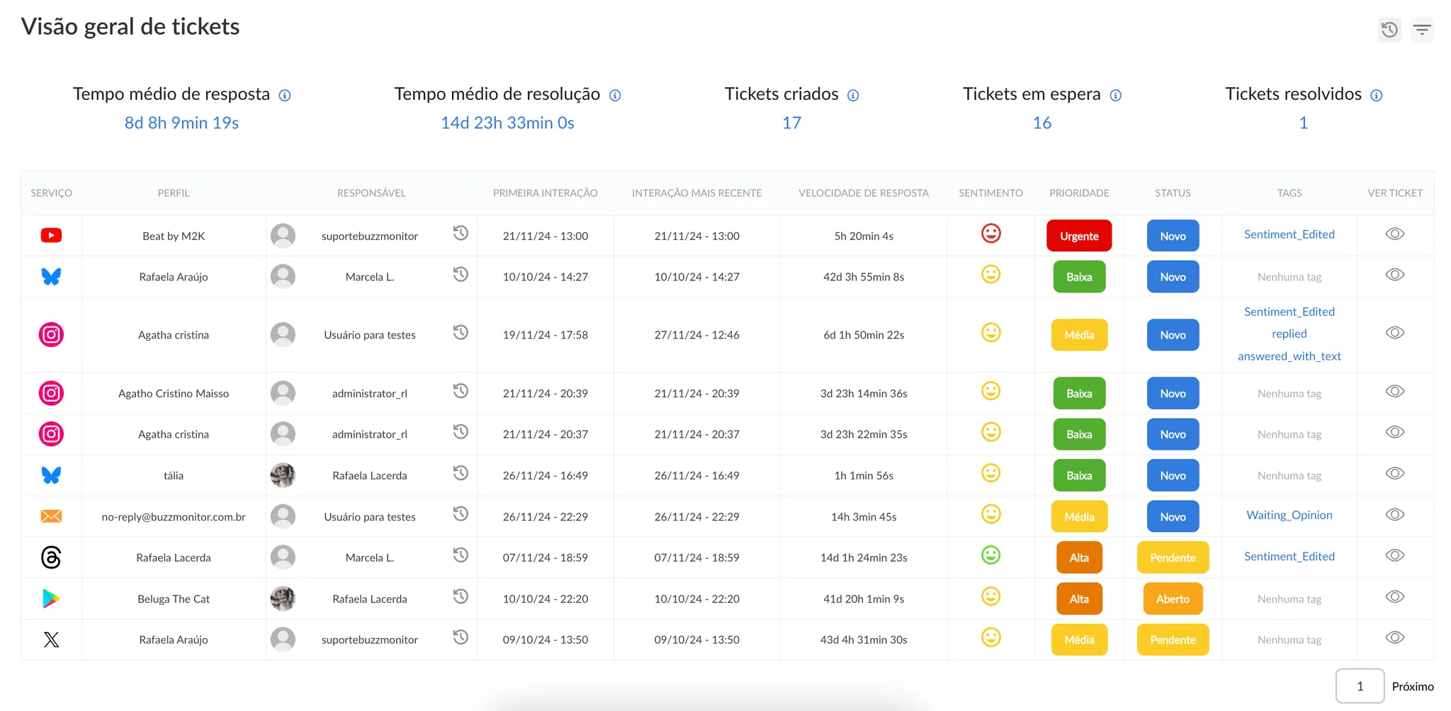This screenshot has height=711, width=1451.
Task: Click info icon next to Tickets resolvidos
Action: pos(1376,96)
